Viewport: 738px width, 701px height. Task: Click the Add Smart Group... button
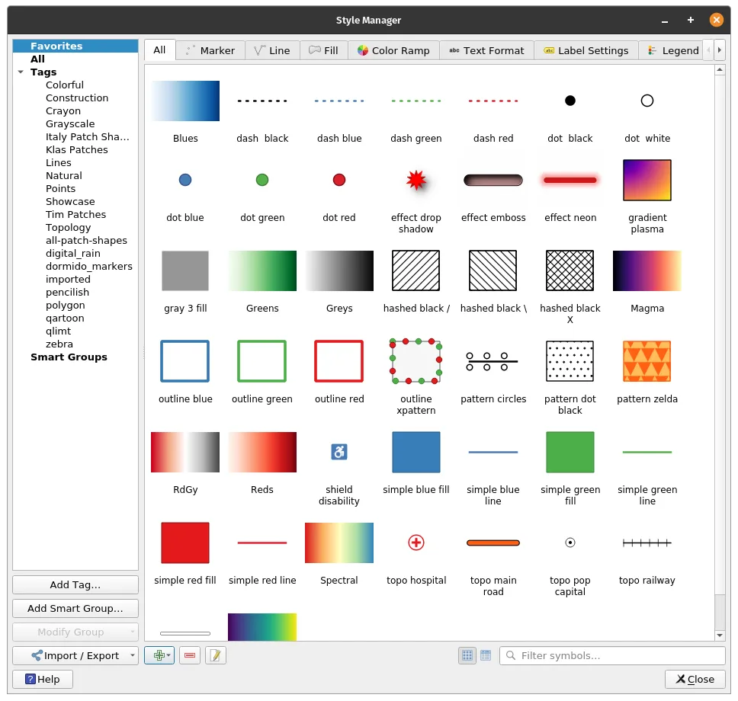click(75, 609)
